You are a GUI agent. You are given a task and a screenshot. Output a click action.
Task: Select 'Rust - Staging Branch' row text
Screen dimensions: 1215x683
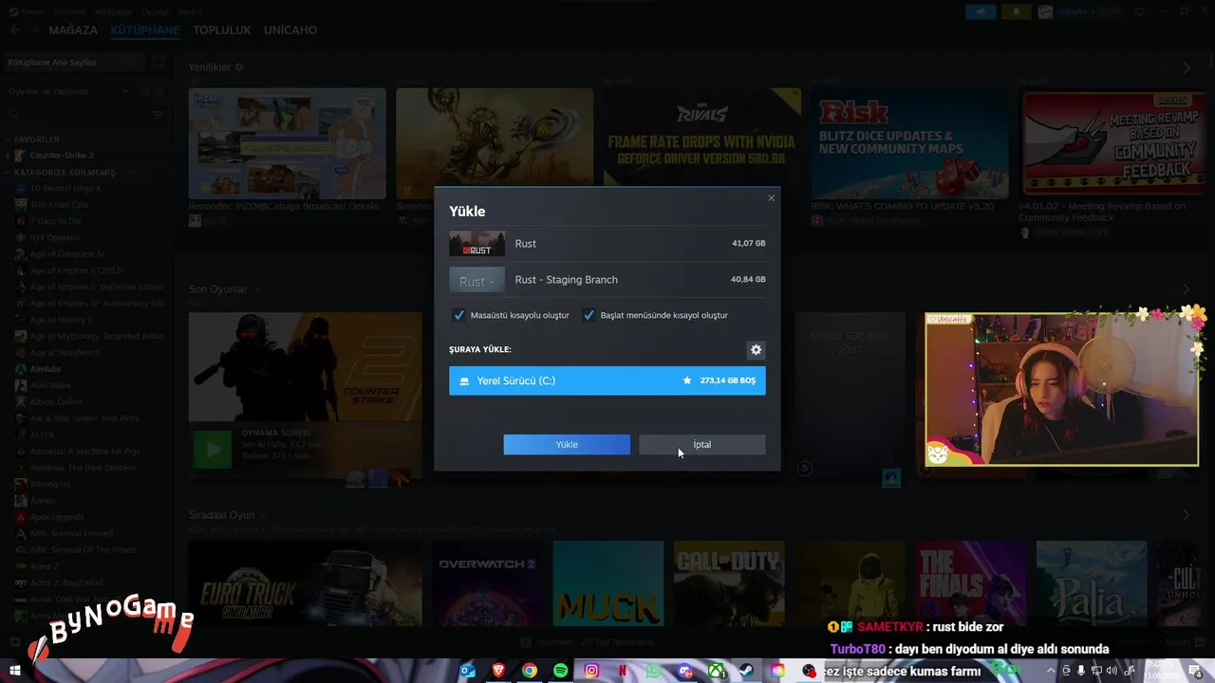(566, 280)
